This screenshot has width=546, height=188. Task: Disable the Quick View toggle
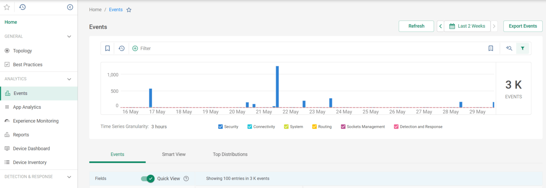(148, 179)
